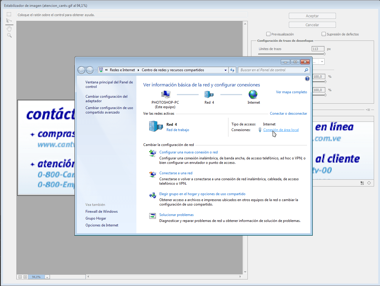Image resolution: width=380 pixels, height=286 pixels.
Task: Click the Forward arrow in Control Panel
Action: 90,70
